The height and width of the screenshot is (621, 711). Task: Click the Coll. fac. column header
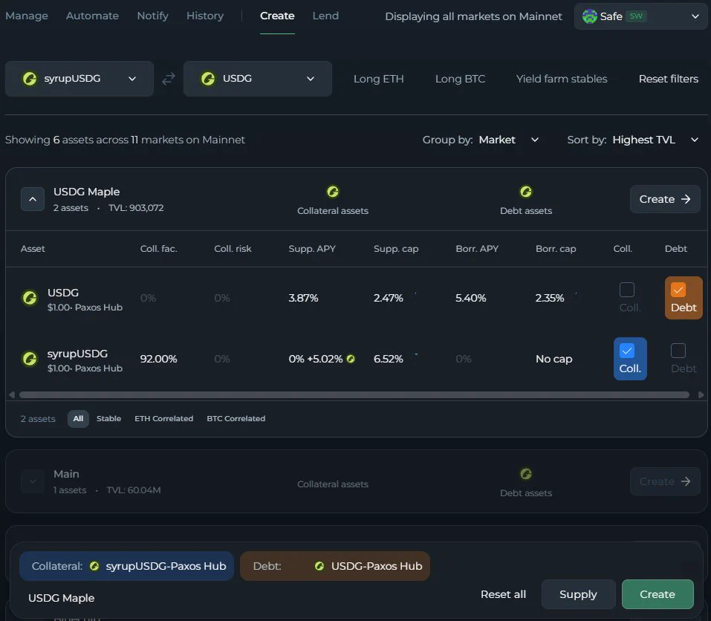click(159, 249)
